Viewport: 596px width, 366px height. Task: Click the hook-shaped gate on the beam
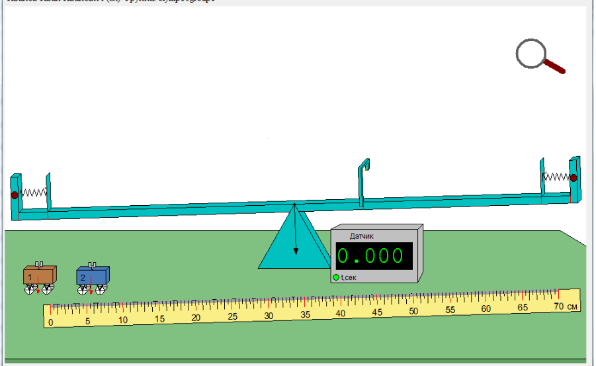[x=363, y=183]
